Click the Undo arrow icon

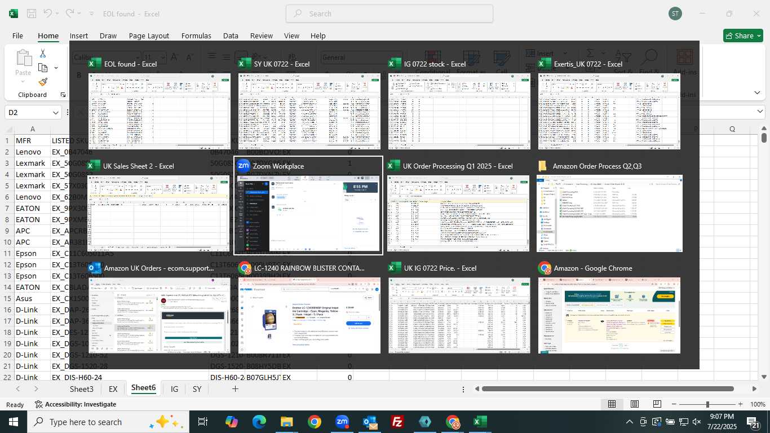pos(48,14)
